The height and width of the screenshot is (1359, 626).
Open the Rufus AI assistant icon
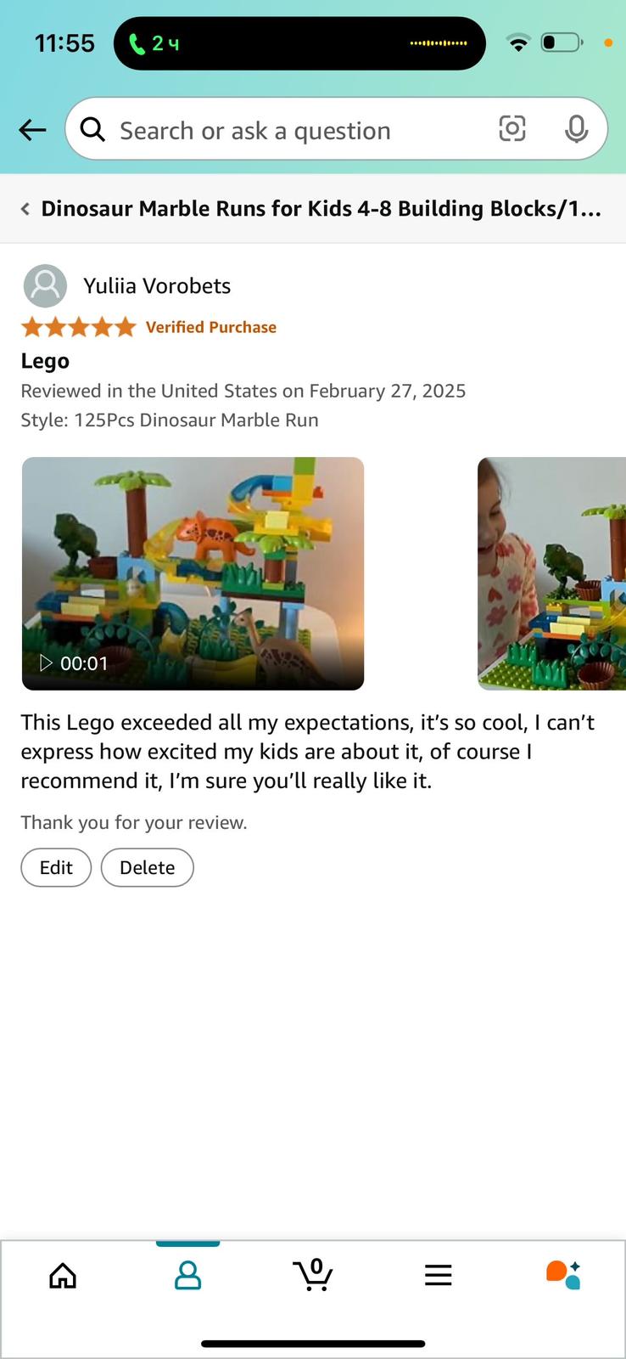pyautogui.click(x=563, y=1275)
